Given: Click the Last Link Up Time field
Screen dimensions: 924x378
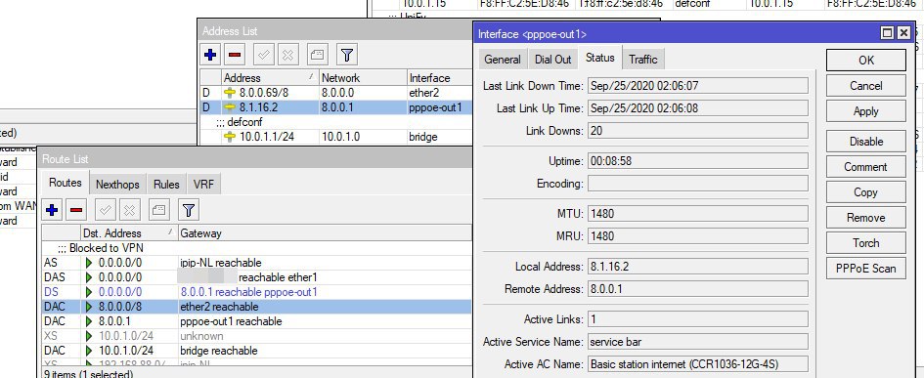Looking at the screenshot, I should (x=698, y=108).
